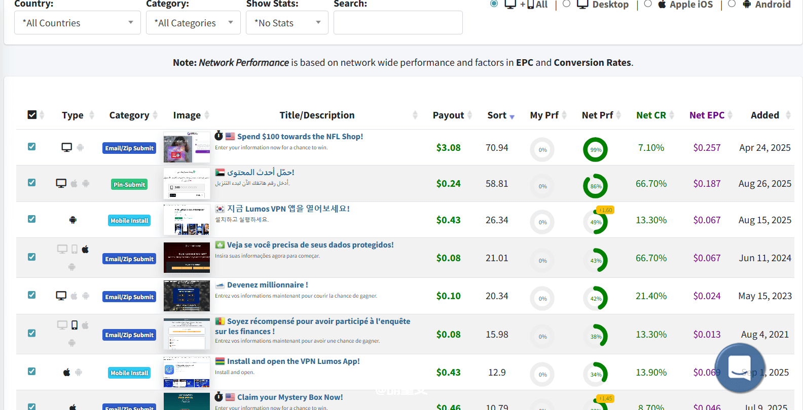
Task: Choose the Android device radio option
Action: coord(732,4)
